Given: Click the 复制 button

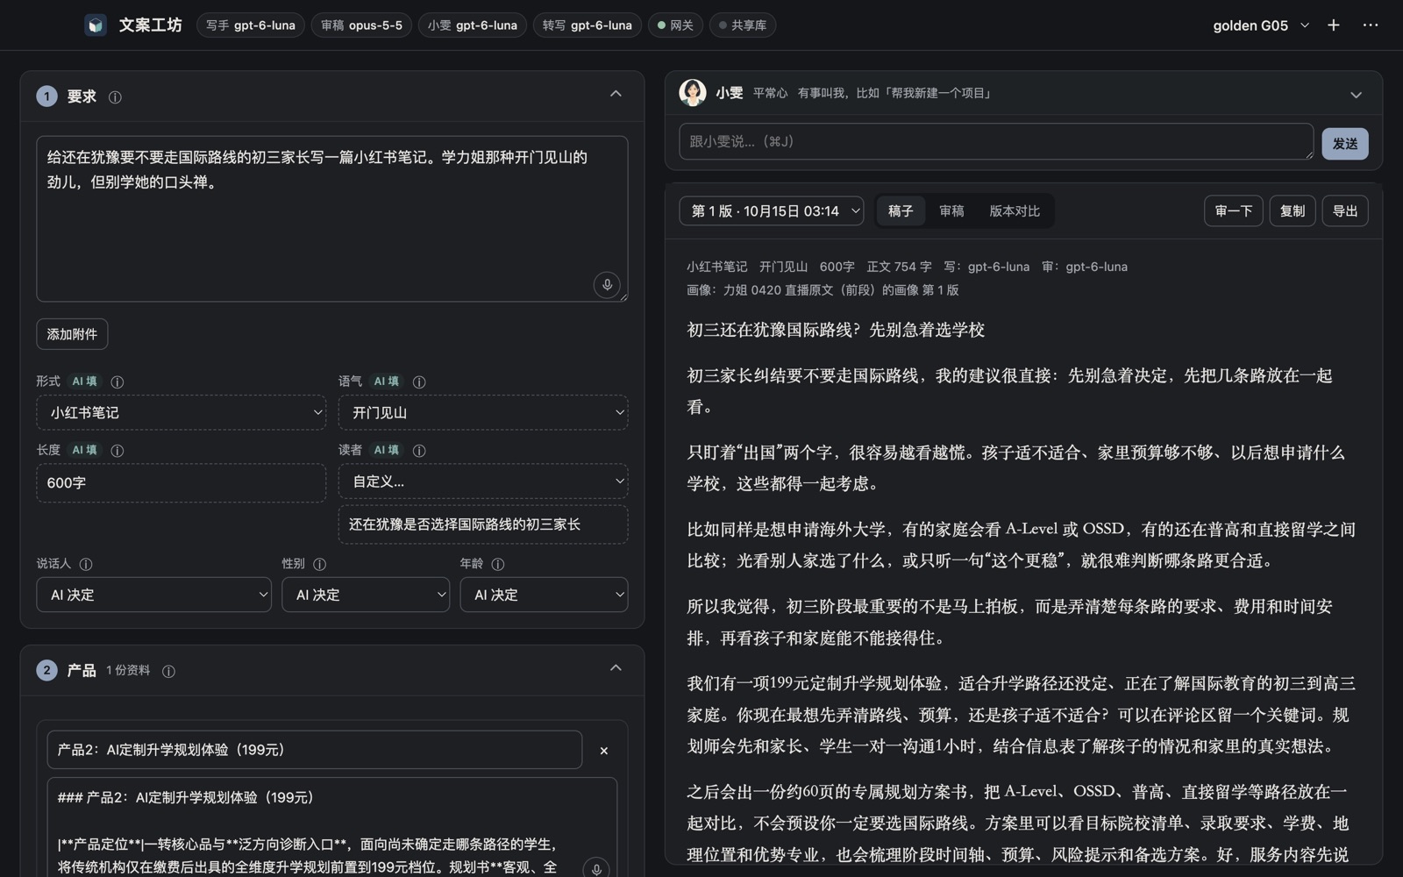Looking at the screenshot, I should click(1293, 211).
